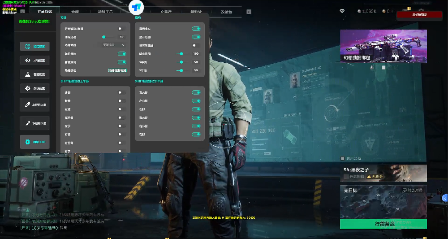Select the brush 下键向下滑 sidebar item
The width and height of the screenshot is (448, 239).
(x=34, y=123)
